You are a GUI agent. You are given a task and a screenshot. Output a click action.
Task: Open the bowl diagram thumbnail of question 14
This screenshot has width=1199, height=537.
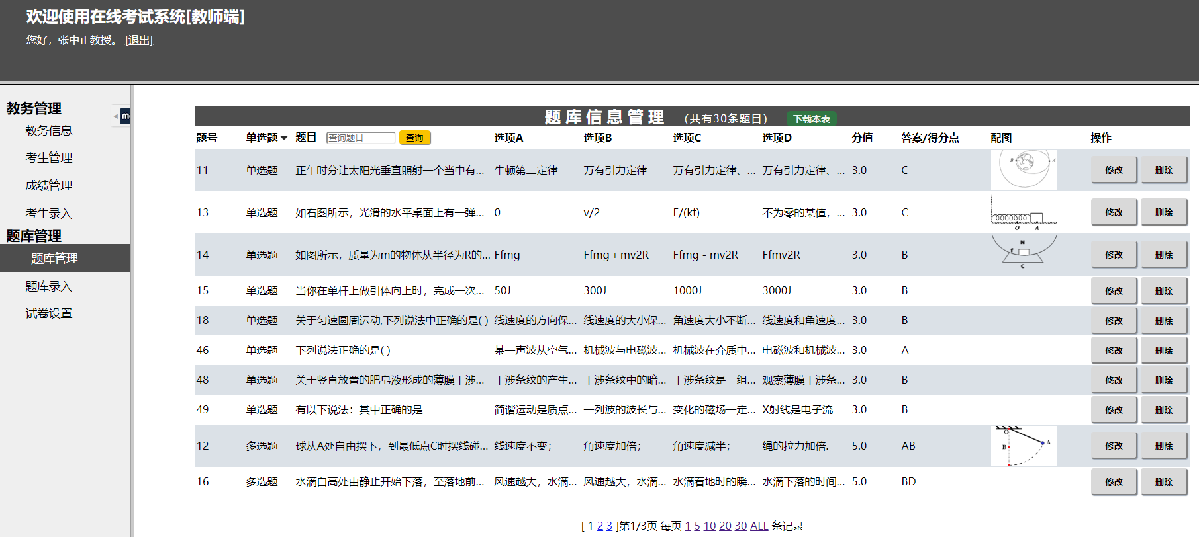(1024, 255)
